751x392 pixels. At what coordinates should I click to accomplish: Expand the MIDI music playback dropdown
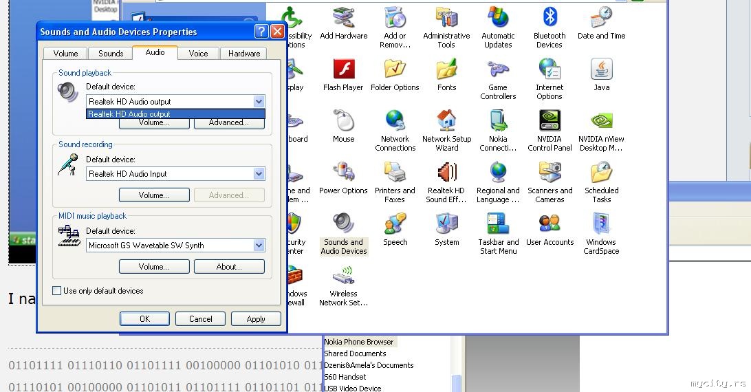pos(259,246)
